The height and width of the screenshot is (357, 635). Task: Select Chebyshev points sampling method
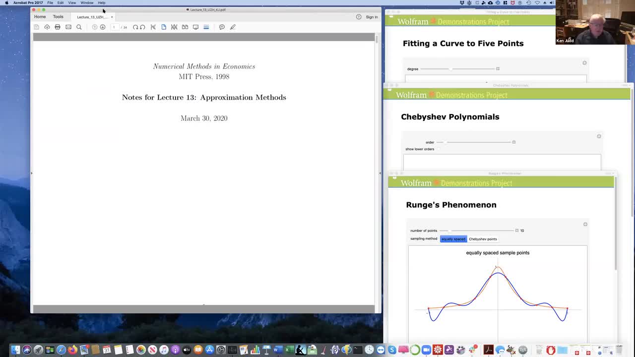(483, 239)
